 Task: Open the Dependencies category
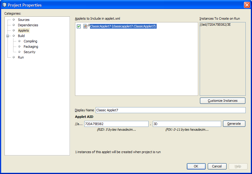(x=28, y=25)
